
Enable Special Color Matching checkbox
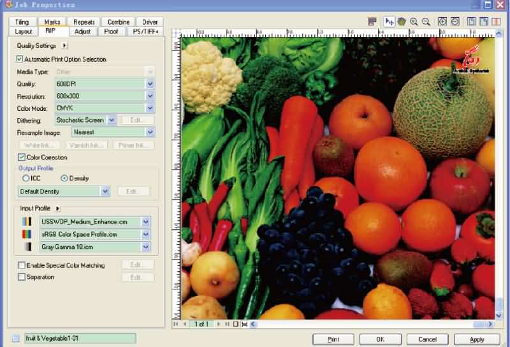pos(22,265)
